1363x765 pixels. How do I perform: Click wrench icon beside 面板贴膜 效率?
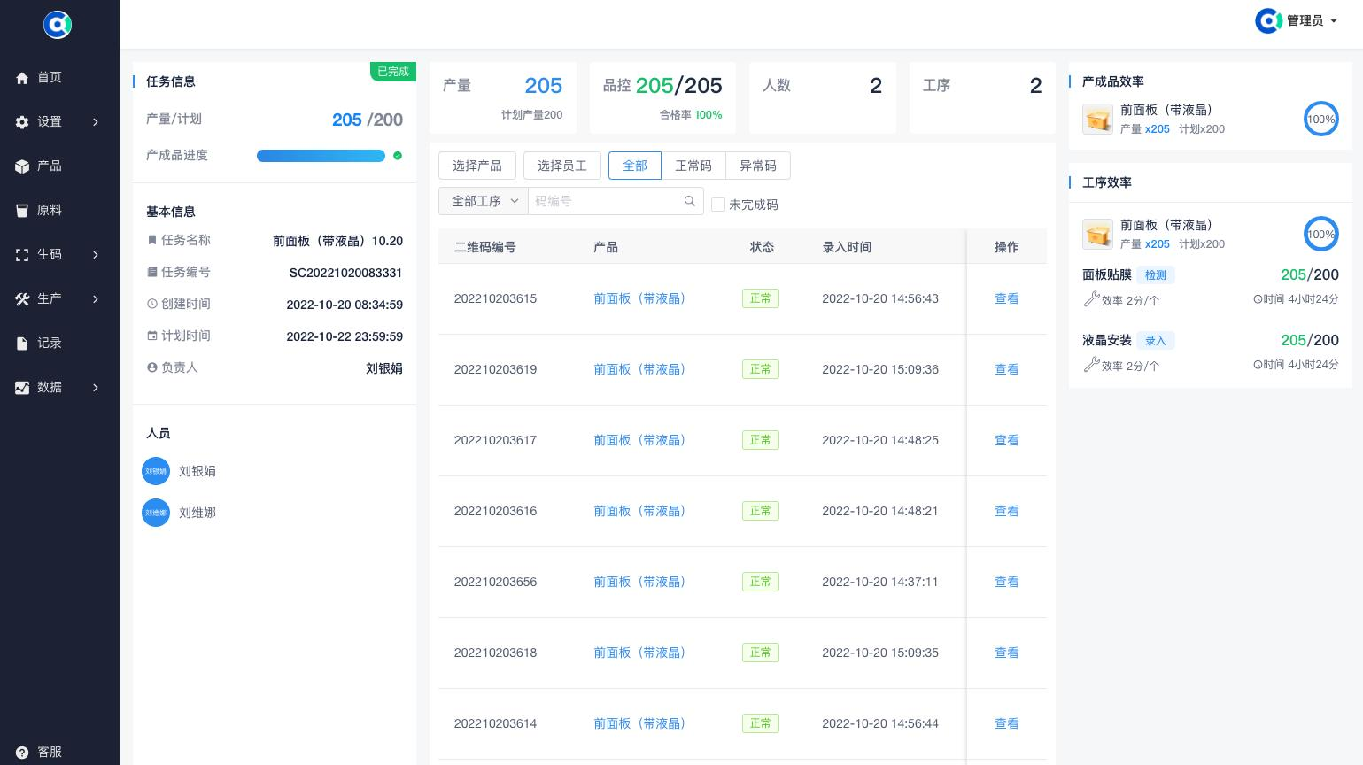(1091, 299)
